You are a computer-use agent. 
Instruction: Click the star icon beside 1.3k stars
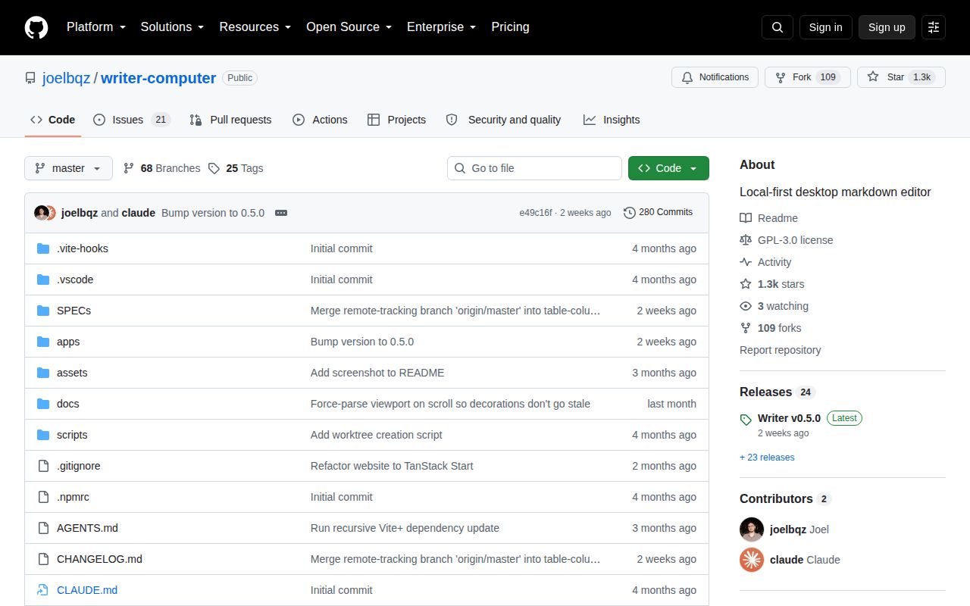click(x=746, y=284)
